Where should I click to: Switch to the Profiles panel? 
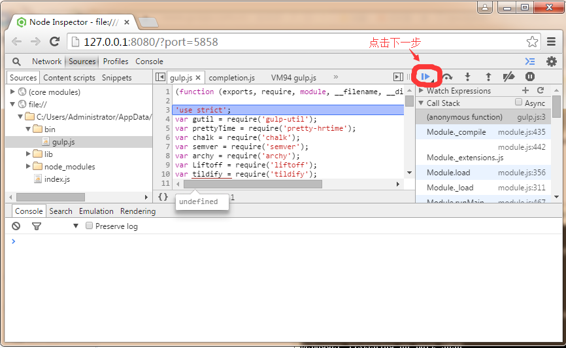click(116, 61)
